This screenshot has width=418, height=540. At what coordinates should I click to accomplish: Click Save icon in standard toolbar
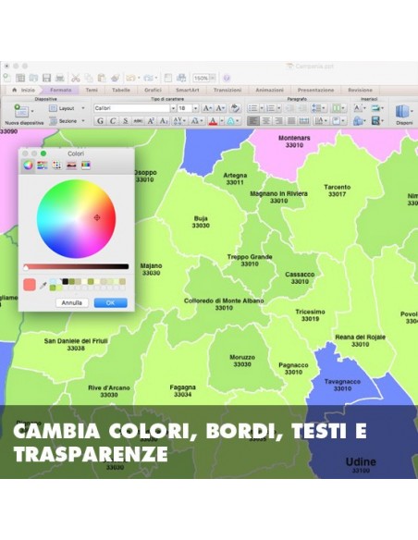pos(46,79)
